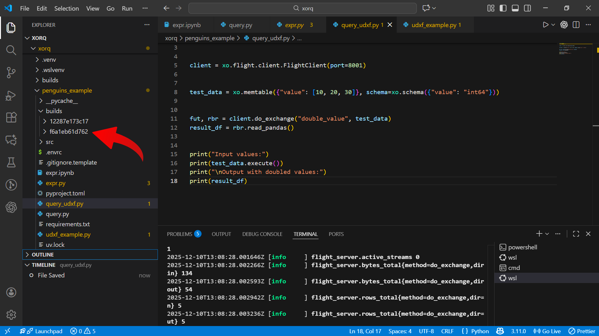Expand the OUTLINE section
Screen dimensions: 599x336
tap(43, 255)
